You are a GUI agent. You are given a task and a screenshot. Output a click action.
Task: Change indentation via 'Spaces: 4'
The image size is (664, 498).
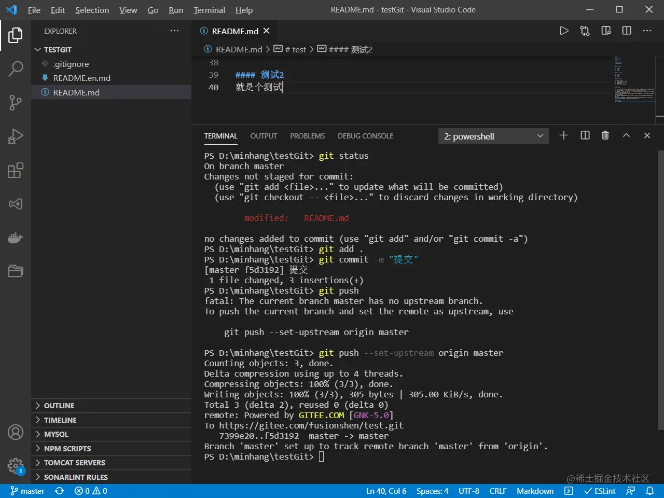tap(432, 491)
